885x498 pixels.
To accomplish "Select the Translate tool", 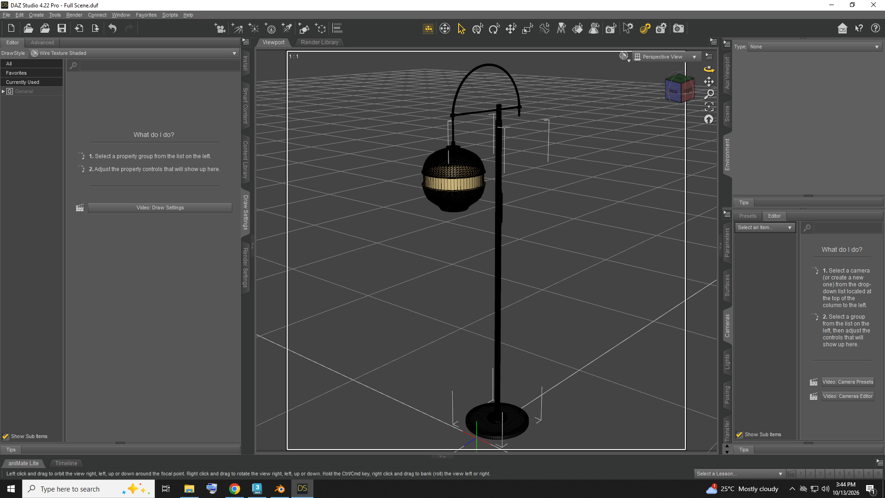I will (511, 29).
